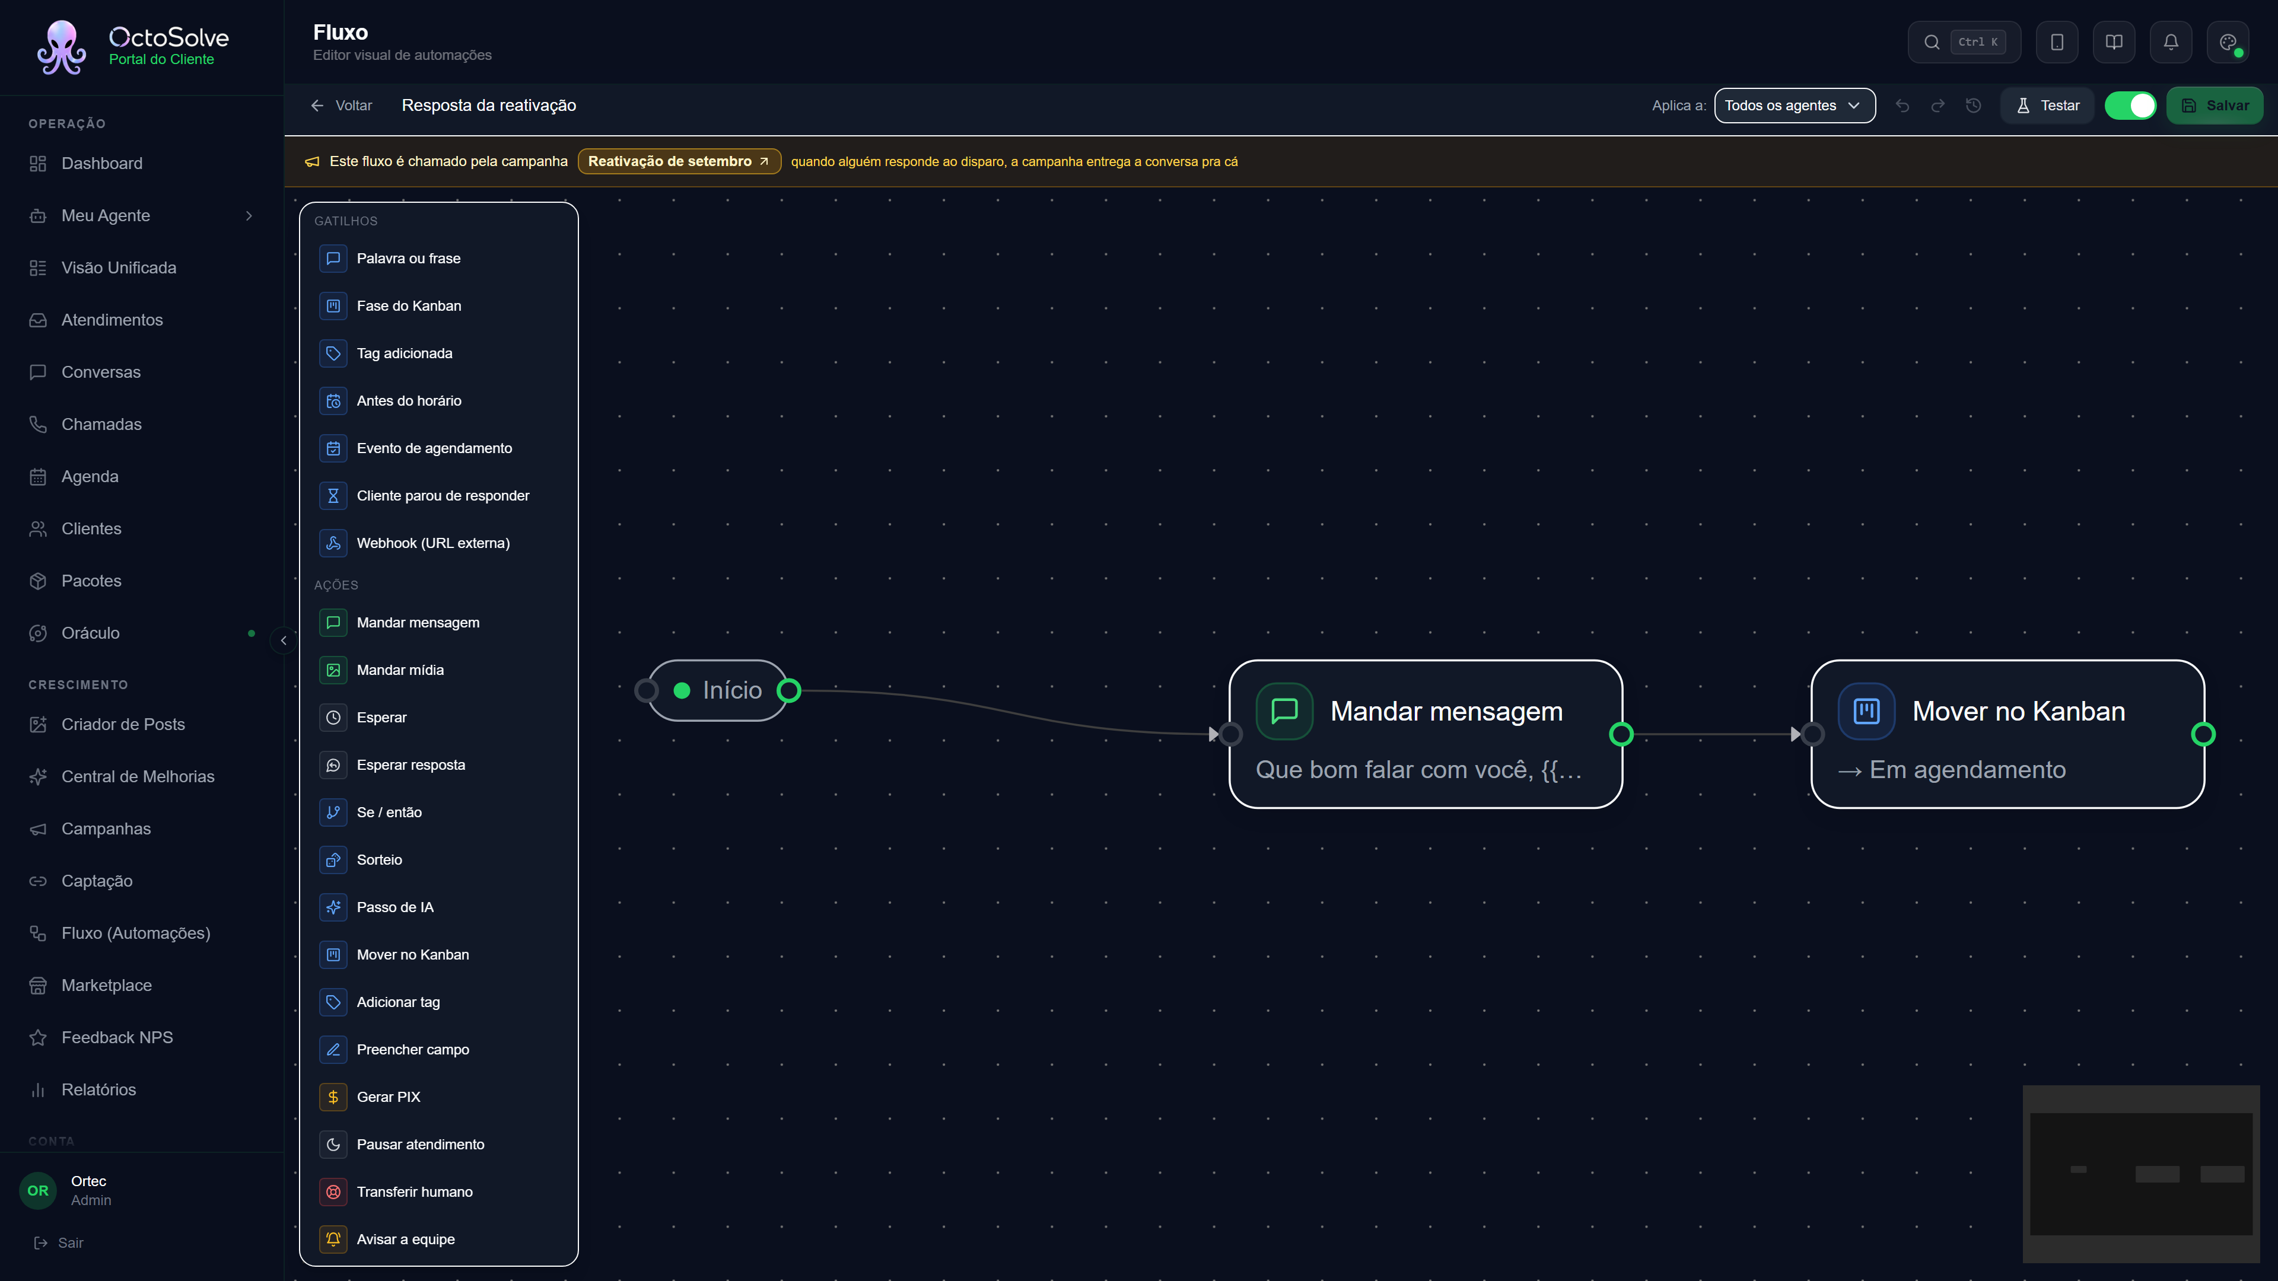Click the Mover no Kanban node's output connector
This screenshot has width=2278, height=1281.
pos(2203,734)
